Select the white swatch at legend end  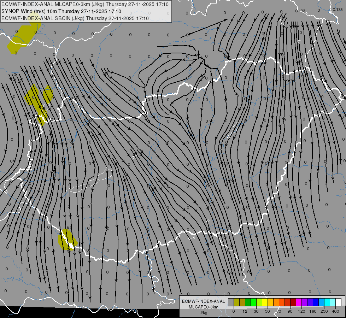click(x=339, y=302)
